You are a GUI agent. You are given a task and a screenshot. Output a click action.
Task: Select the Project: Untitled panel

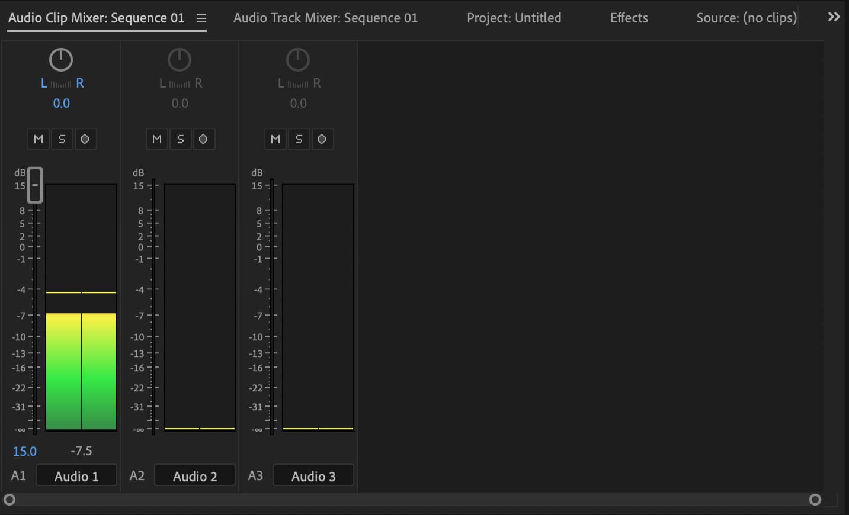(x=514, y=18)
